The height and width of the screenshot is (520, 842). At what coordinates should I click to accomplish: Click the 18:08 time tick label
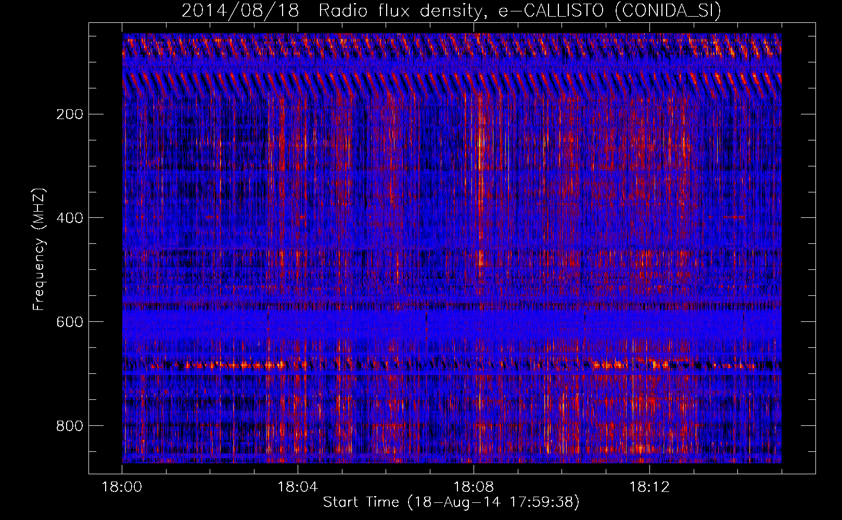tap(474, 487)
